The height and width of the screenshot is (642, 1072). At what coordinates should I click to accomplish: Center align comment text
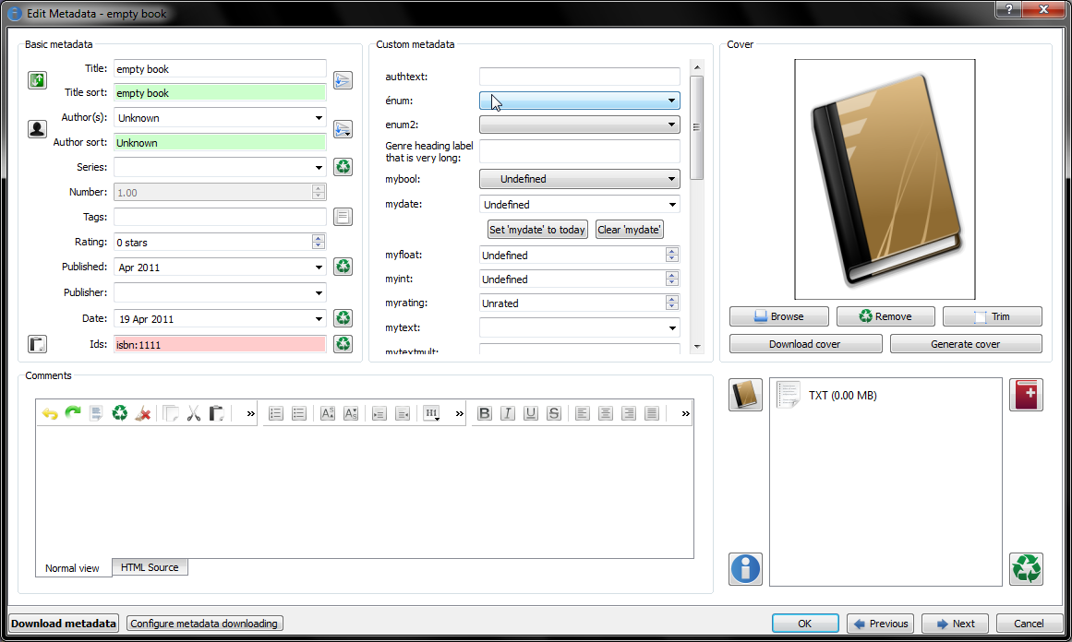[606, 413]
